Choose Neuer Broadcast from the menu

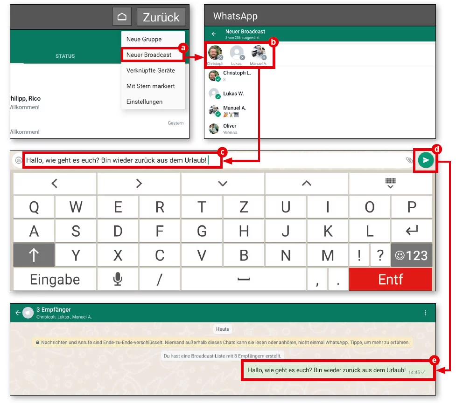click(x=149, y=55)
